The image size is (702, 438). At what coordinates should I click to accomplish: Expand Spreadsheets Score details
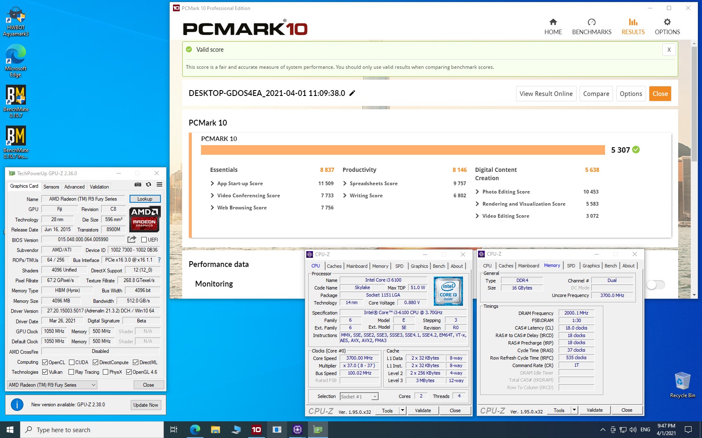click(x=345, y=184)
